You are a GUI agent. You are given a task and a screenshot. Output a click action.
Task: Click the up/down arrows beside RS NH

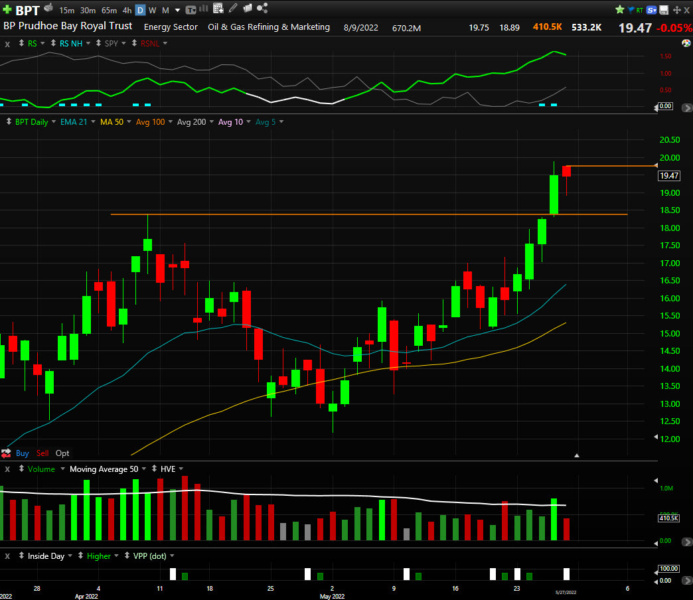pos(53,43)
